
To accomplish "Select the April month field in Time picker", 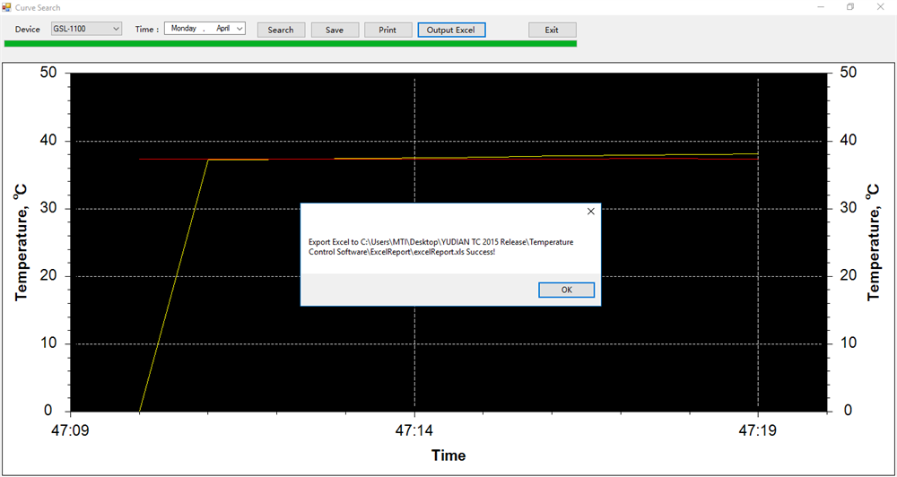I will 222,29.
